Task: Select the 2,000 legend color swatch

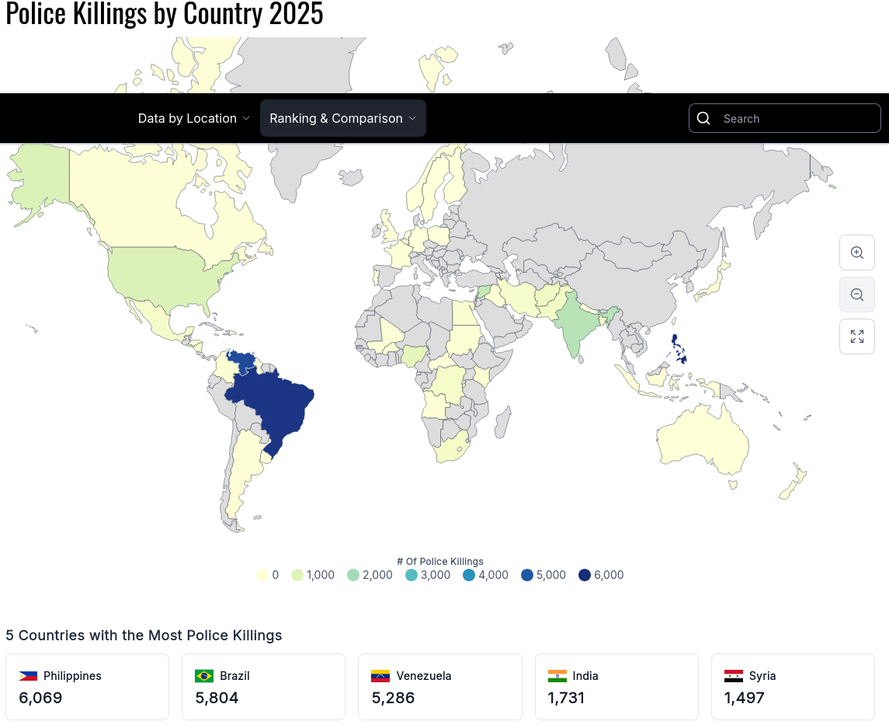Action: pyautogui.click(x=353, y=575)
